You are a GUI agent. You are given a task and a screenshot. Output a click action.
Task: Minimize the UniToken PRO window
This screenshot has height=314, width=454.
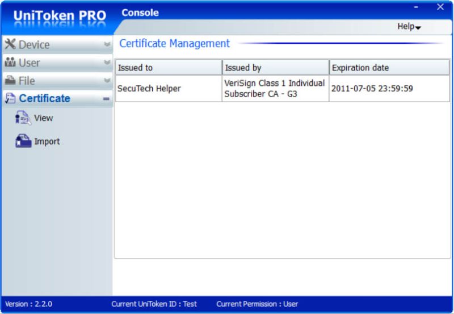pyautogui.click(x=416, y=7)
